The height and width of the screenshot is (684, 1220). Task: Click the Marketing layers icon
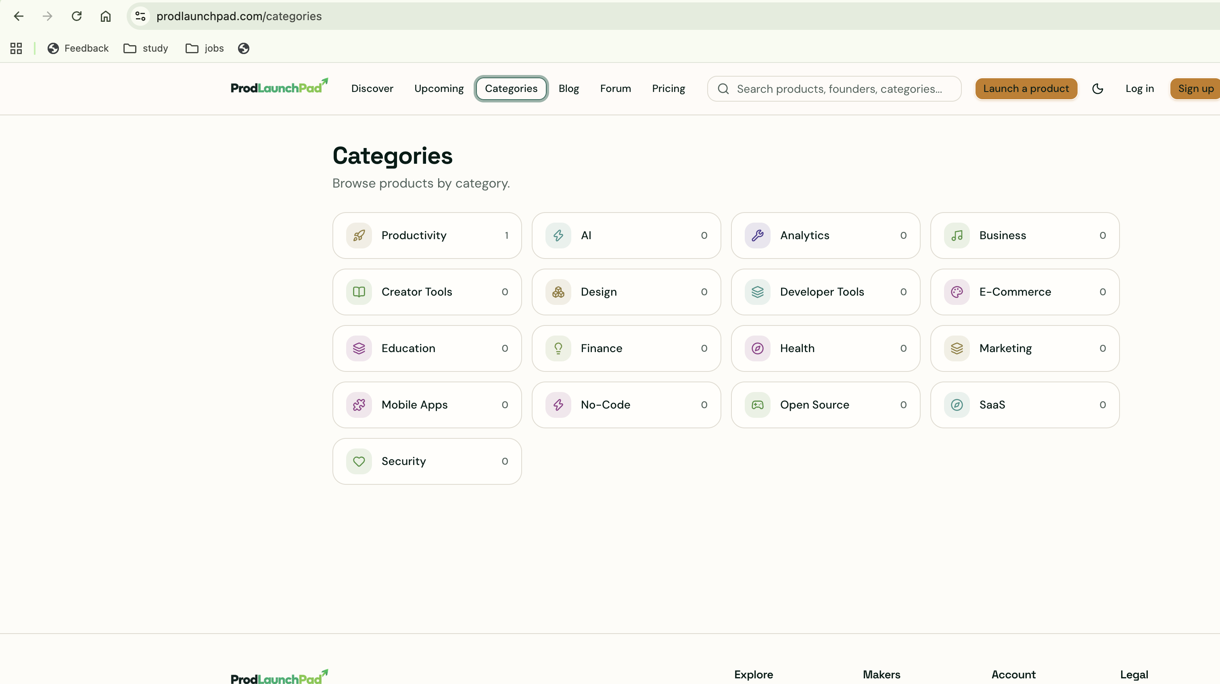[x=957, y=348]
